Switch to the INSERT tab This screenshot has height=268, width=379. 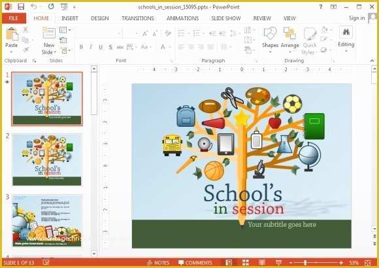tap(70, 18)
